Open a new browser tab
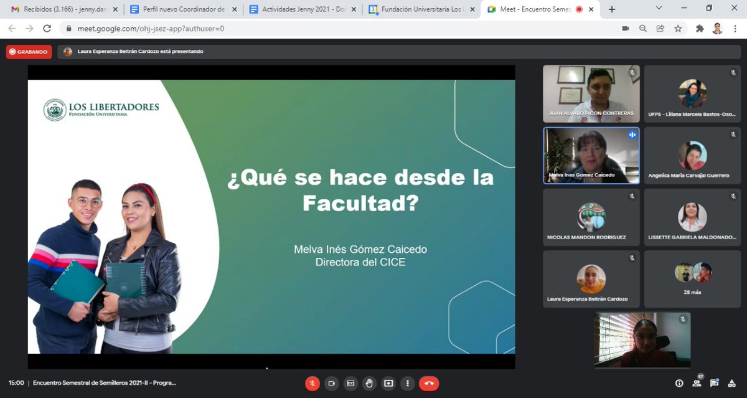 click(x=612, y=9)
